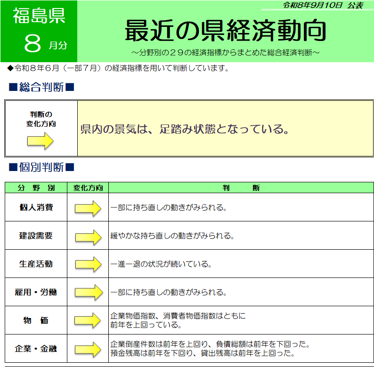
Task: Click the ■総合判断■ heading
Action: pyautogui.click(x=41, y=87)
